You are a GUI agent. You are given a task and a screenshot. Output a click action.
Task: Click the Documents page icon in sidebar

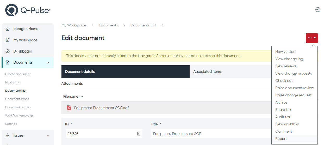tap(8, 62)
